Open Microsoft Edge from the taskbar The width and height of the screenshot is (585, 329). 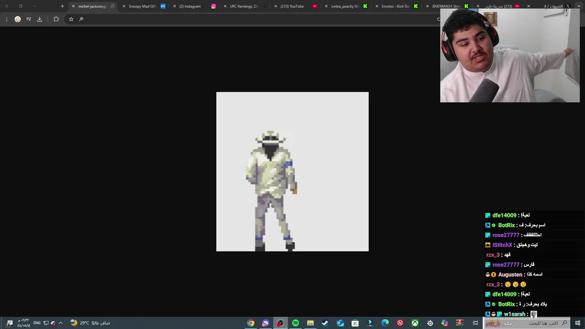click(x=385, y=323)
